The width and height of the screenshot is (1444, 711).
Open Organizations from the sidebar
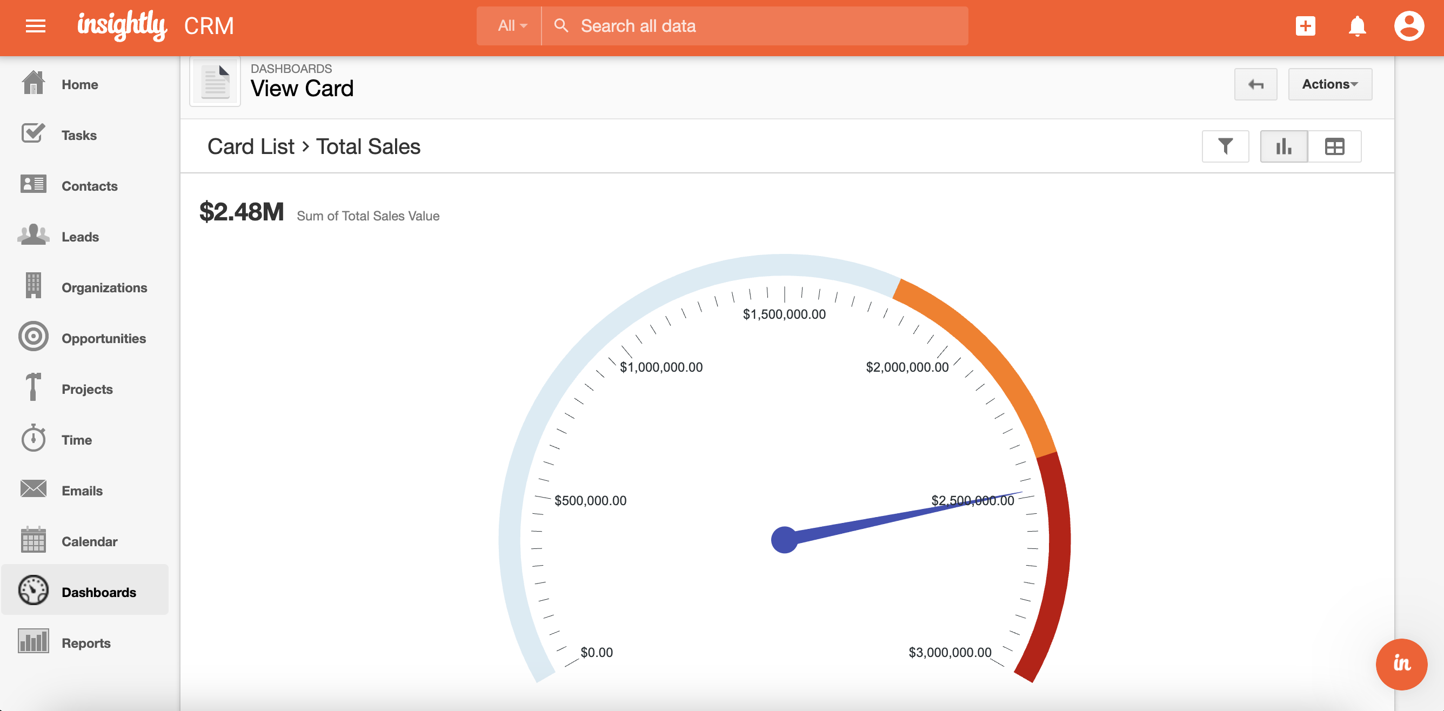(x=104, y=288)
